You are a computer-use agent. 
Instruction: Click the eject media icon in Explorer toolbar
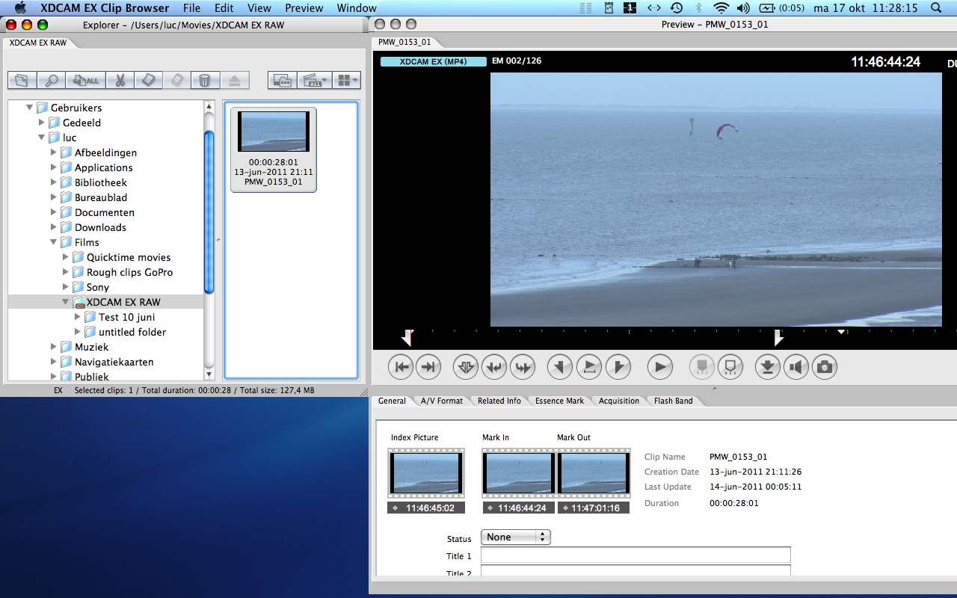[234, 80]
